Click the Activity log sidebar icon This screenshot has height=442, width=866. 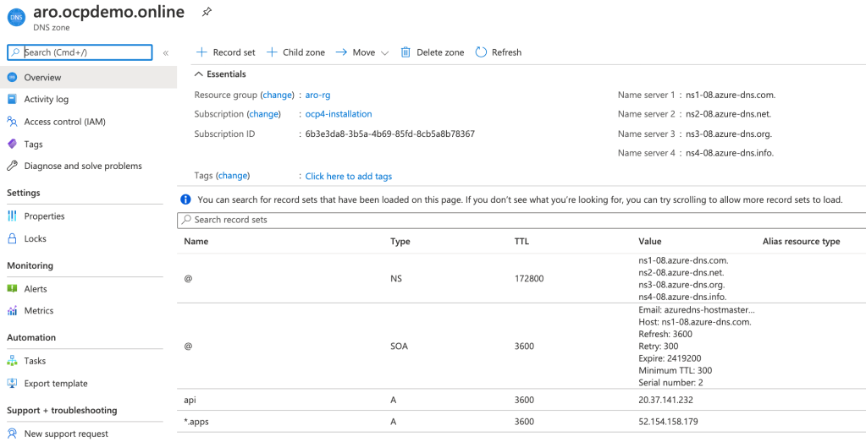click(12, 99)
